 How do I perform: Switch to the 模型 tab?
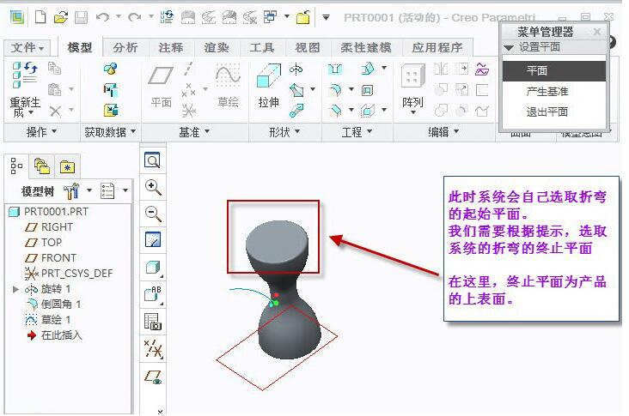[79, 48]
